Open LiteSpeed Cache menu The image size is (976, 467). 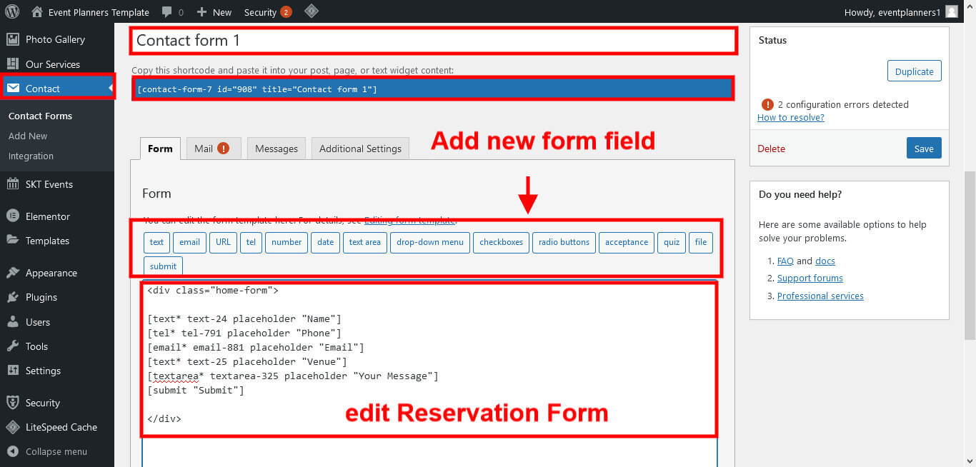[x=61, y=427]
